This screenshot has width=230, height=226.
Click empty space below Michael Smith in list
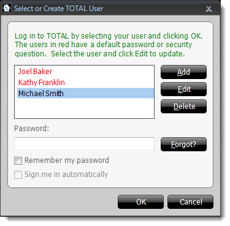pyautogui.click(x=84, y=108)
